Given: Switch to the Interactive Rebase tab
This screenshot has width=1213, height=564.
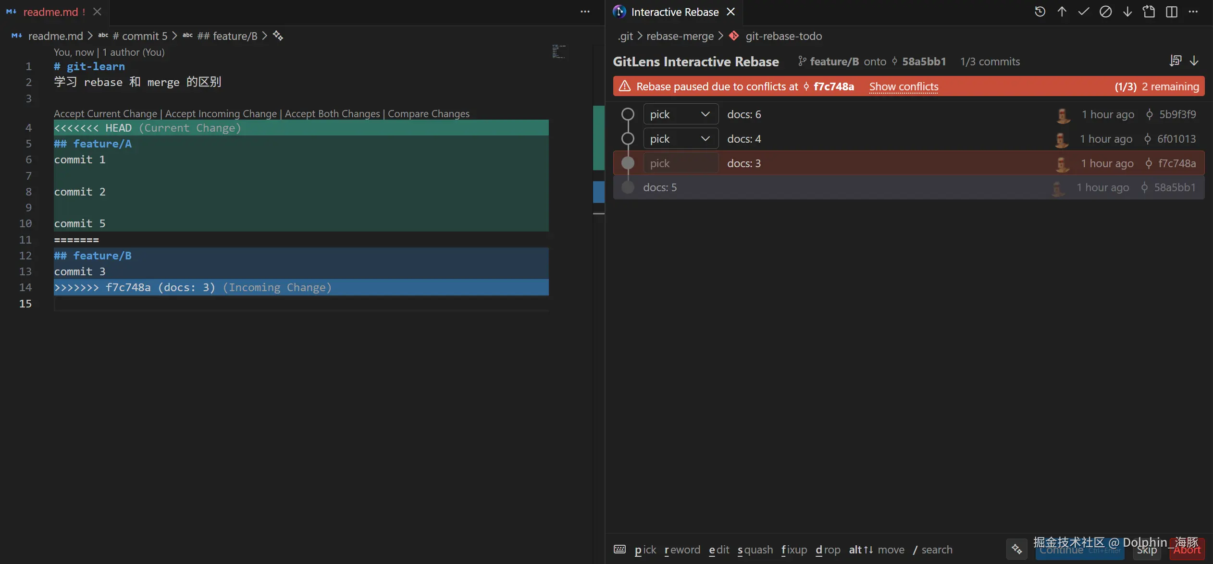Looking at the screenshot, I should click(x=674, y=12).
